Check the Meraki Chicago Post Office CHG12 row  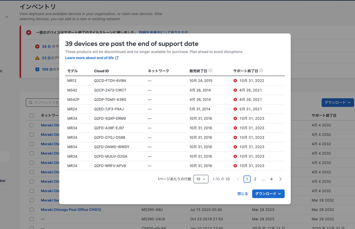click(32, 210)
